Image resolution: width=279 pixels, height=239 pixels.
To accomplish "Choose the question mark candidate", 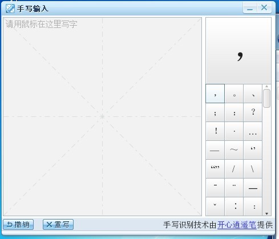I will click(x=253, y=112).
